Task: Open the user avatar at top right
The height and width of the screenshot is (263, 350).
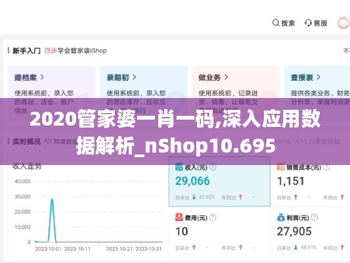Action: click(343, 23)
